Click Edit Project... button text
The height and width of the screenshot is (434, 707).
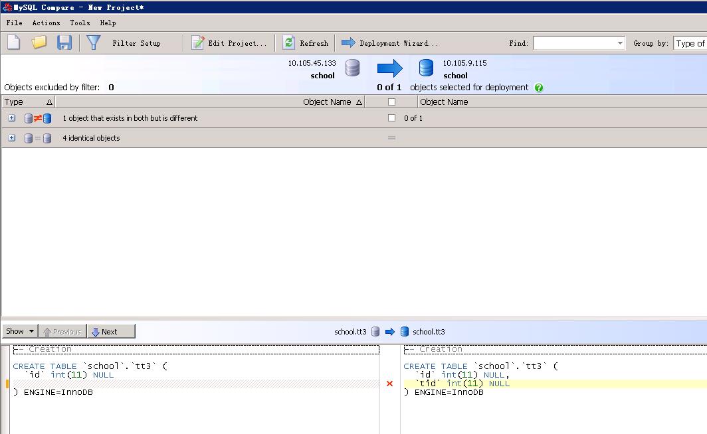(x=237, y=43)
